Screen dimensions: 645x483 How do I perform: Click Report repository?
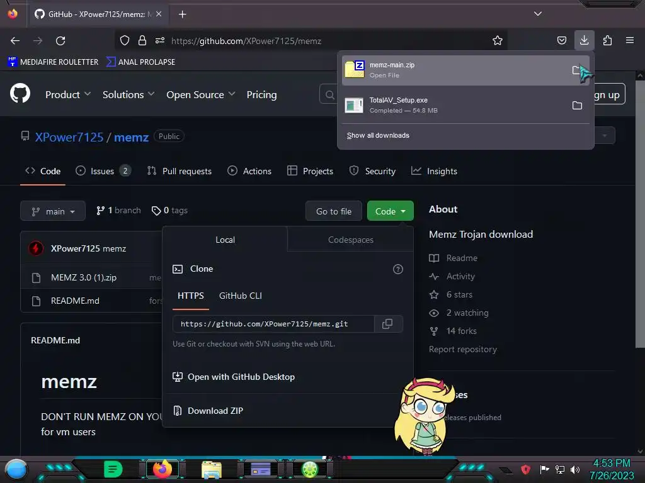pyautogui.click(x=463, y=349)
